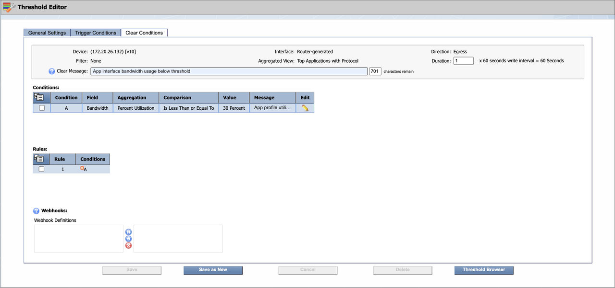Screen dimensions: 615x288
Task: Tick the checkbox for rule 1
Action: click(41, 169)
